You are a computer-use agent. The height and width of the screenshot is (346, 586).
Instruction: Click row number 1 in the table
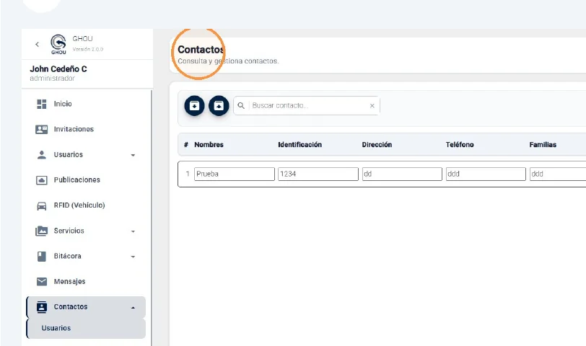pyautogui.click(x=188, y=174)
